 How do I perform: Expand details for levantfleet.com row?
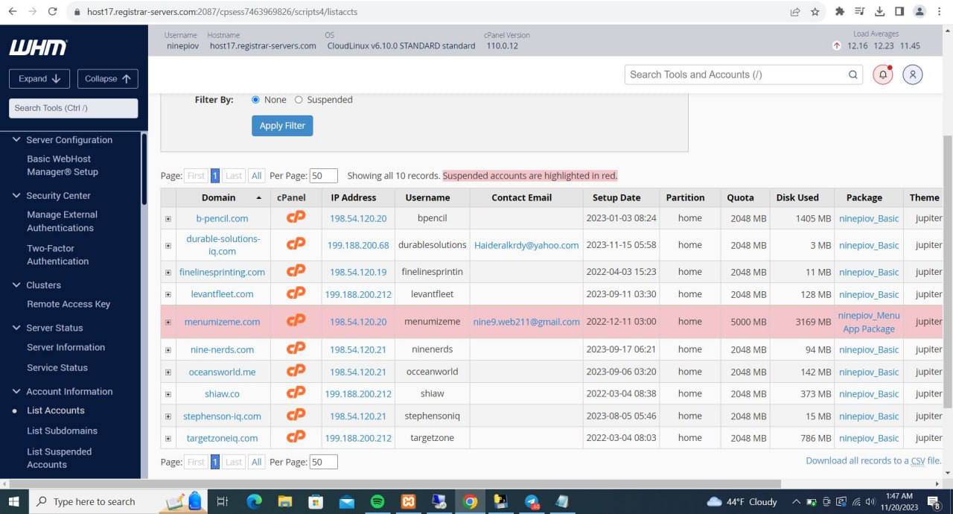(168, 295)
